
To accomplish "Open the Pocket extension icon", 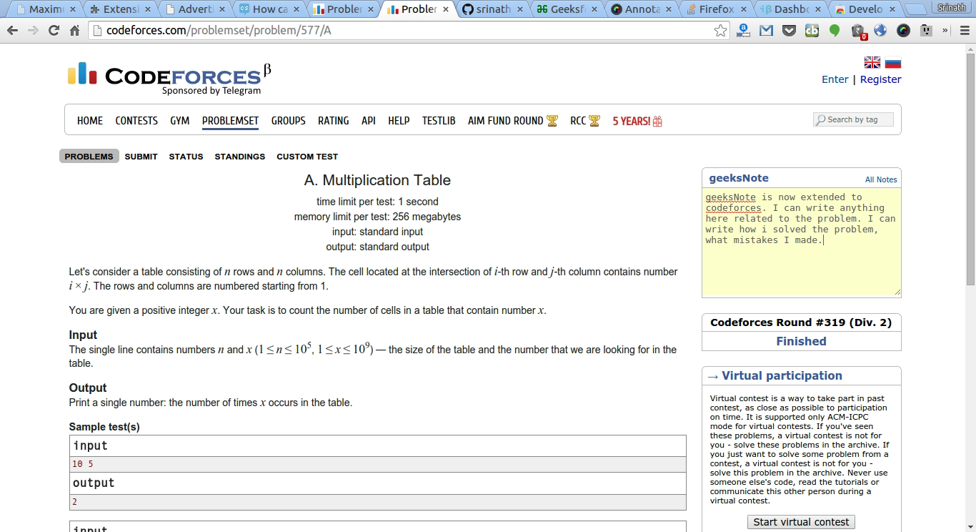I will (789, 31).
